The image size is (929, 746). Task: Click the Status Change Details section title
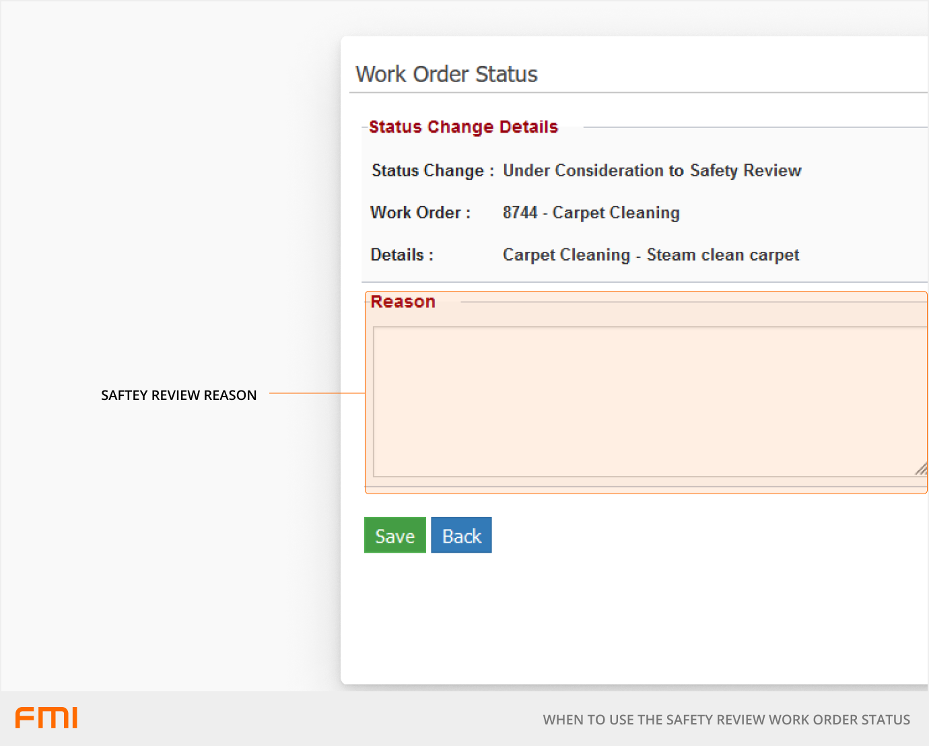[x=463, y=127]
